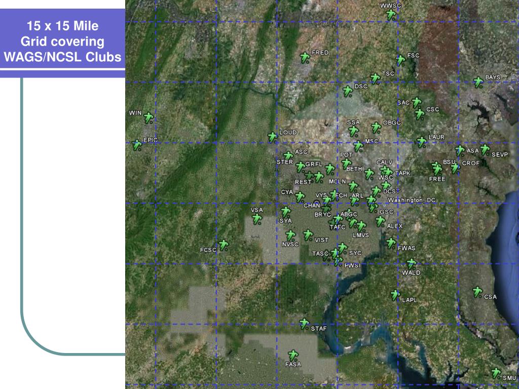
Task: Click the 'GRFL' map label
Action: tap(313, 164)
